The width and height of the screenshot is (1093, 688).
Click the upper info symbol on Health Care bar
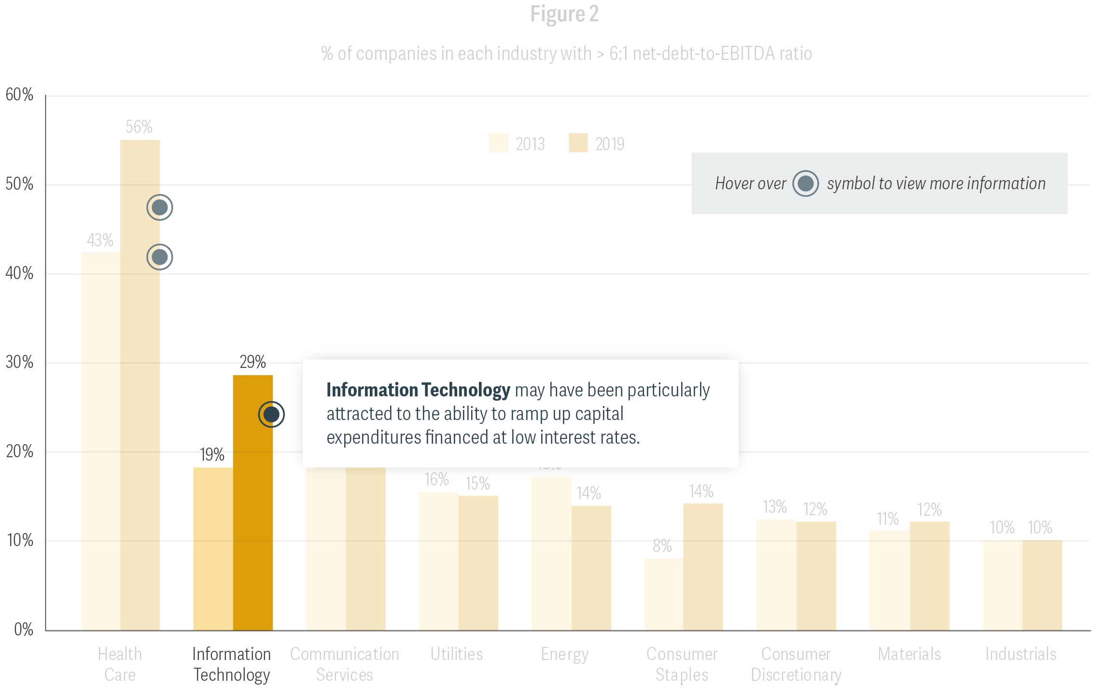(159, 208)
